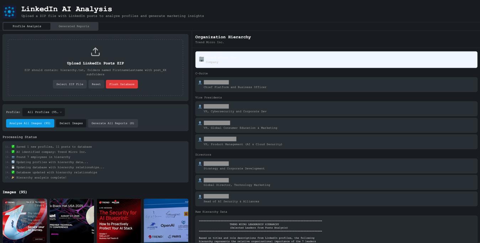
Task: Click the LinkedIn AI Analysis logo icon
Action: [9, 11]
